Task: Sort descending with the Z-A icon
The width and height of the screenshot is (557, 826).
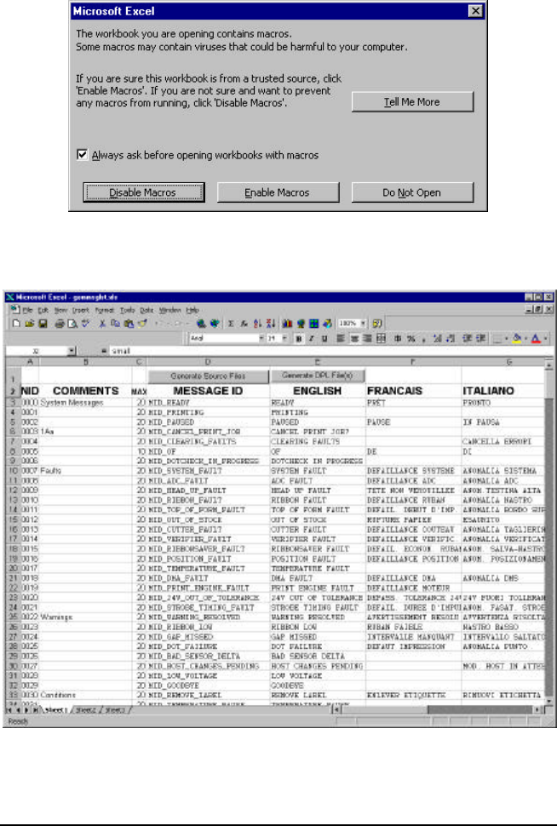Action: [270, 324]
